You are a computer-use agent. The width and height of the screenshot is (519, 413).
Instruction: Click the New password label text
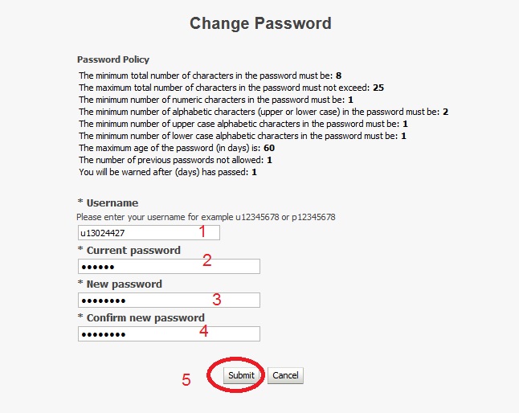(x=124, y=284)
